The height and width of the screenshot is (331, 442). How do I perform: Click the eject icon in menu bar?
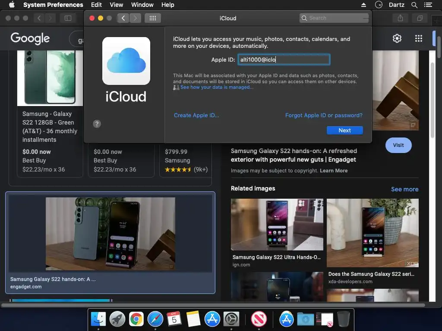click(x=363, y=5)
